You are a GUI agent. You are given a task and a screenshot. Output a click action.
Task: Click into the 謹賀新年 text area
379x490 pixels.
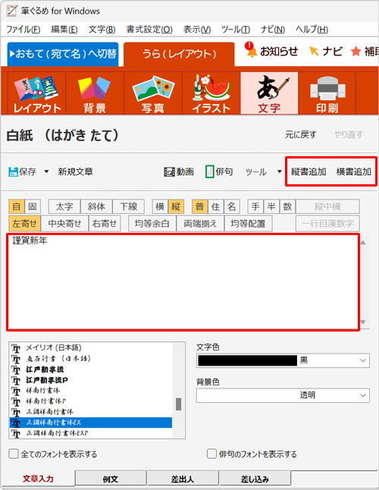pos(183,282)
